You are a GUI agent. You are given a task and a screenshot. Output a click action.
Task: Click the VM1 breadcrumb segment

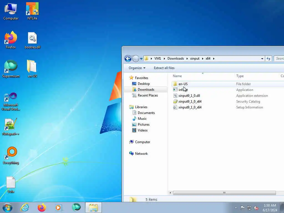click(158, 59)
